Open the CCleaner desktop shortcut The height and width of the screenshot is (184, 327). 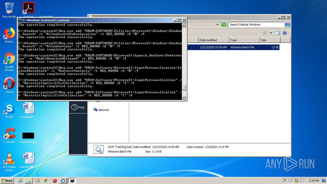9,135
